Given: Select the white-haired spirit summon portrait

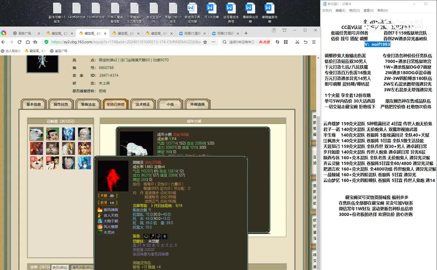Looking at the screenshot, I should point(84,134).
